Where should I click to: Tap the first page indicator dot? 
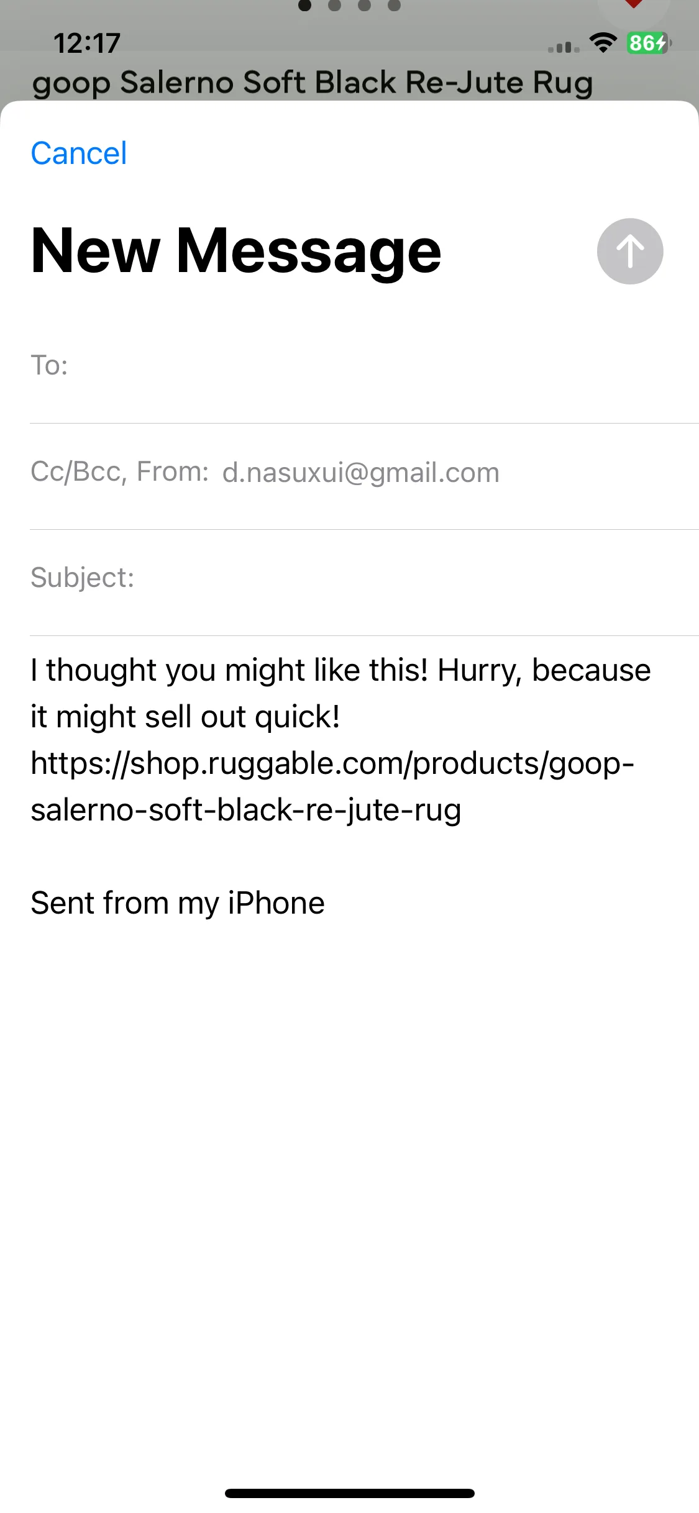coord(305,6)
